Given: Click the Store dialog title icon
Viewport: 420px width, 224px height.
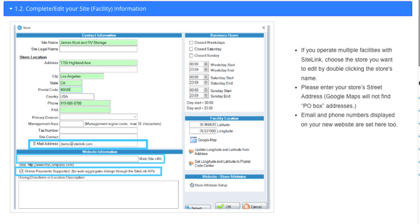Looking at the screenshot, I should (20, 27).
